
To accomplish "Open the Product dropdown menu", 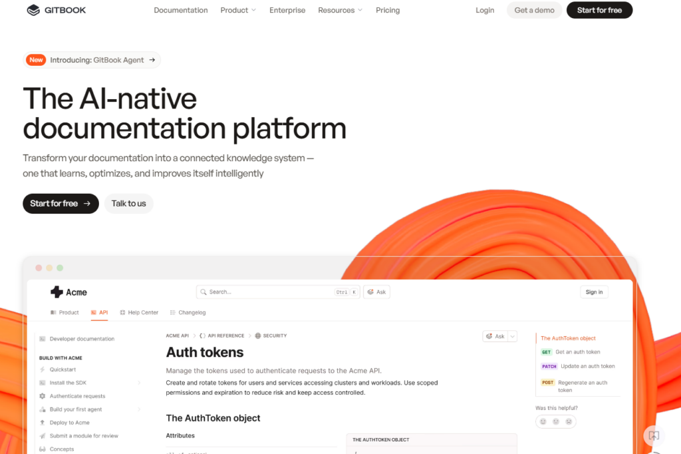I will pyautogui.click(x=238, y=10).
